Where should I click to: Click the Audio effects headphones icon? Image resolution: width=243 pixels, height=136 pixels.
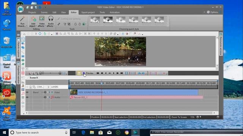pyautogui.click(x=50, y=19)
